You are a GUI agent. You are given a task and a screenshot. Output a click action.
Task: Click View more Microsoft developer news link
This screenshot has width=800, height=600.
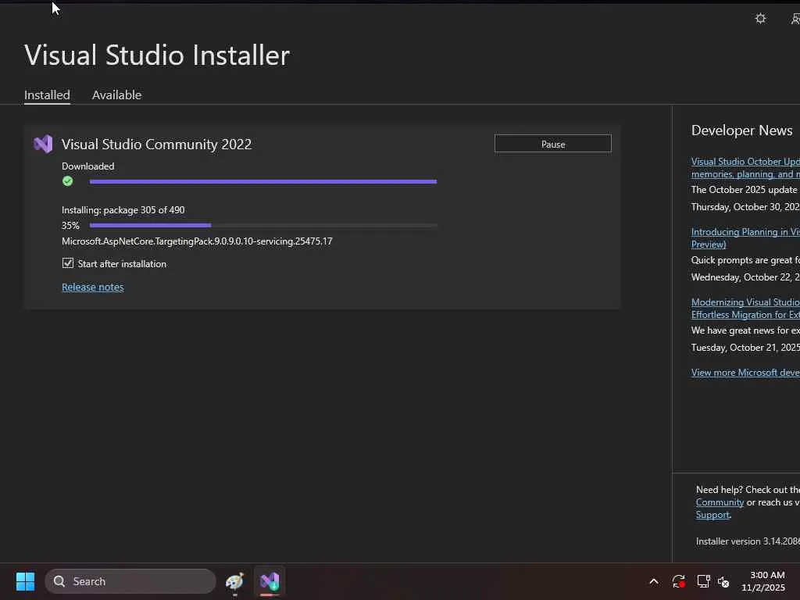[745, 373]
